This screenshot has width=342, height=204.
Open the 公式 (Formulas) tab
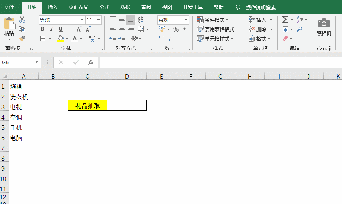pyautogui.click(x=104, y=7)
